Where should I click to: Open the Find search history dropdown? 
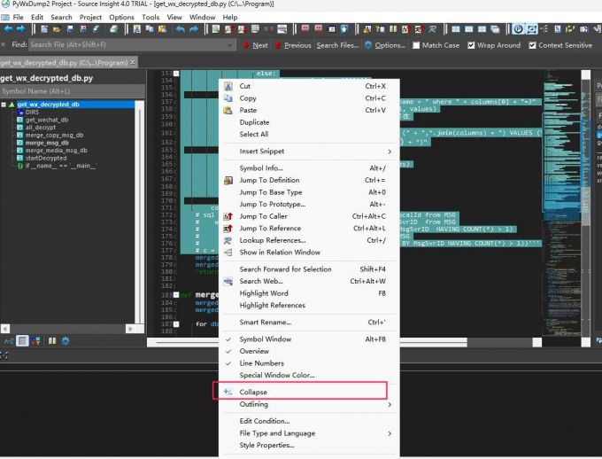[229, 45]
